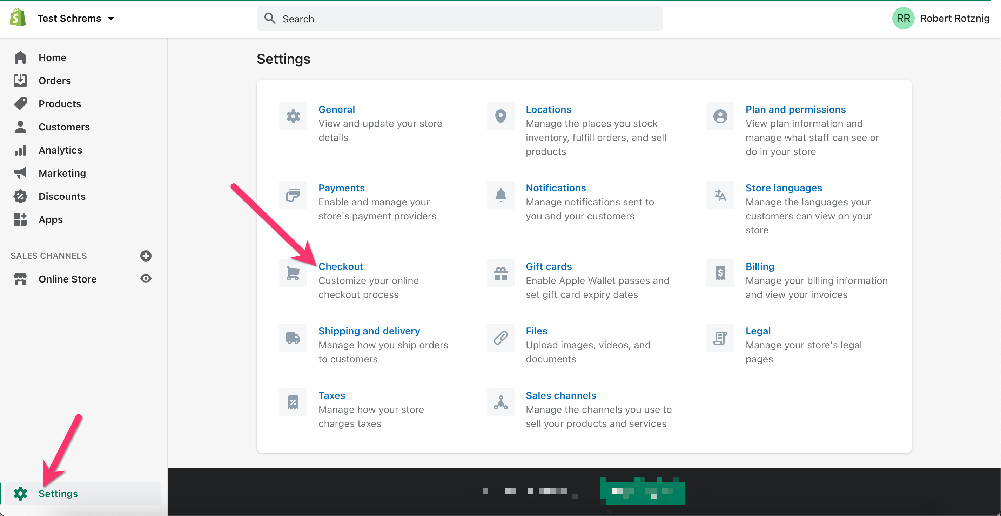Open the Checkout settings link
Image resolution: width=1001 pixels, height=516 pixels.
[341, 266]
